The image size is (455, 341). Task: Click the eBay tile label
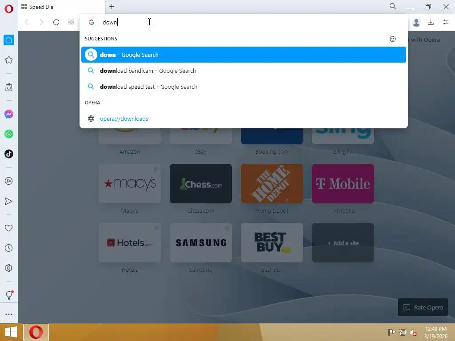pyautogui.click(x=201, y=152)
